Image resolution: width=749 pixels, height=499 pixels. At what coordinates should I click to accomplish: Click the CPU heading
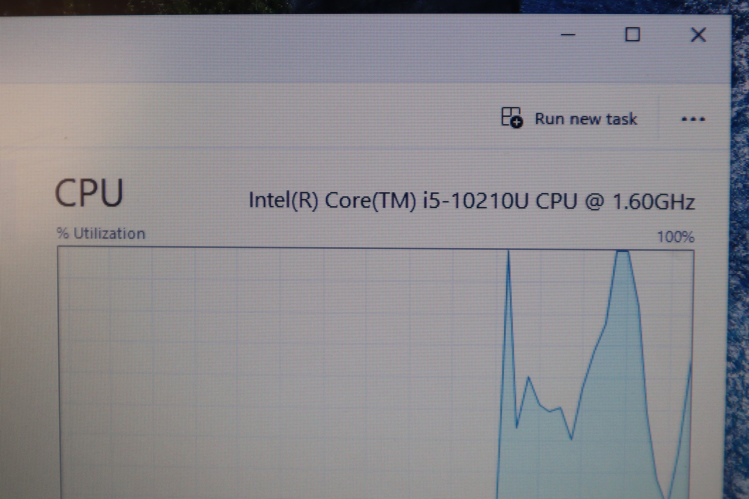(89, 193)
